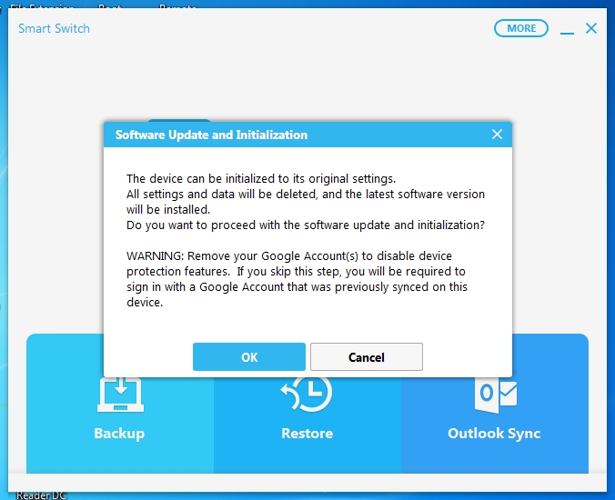Click the Google Account WARNING paragraph
This screenshot has width=615, height=500.
(x=297, y=279)
